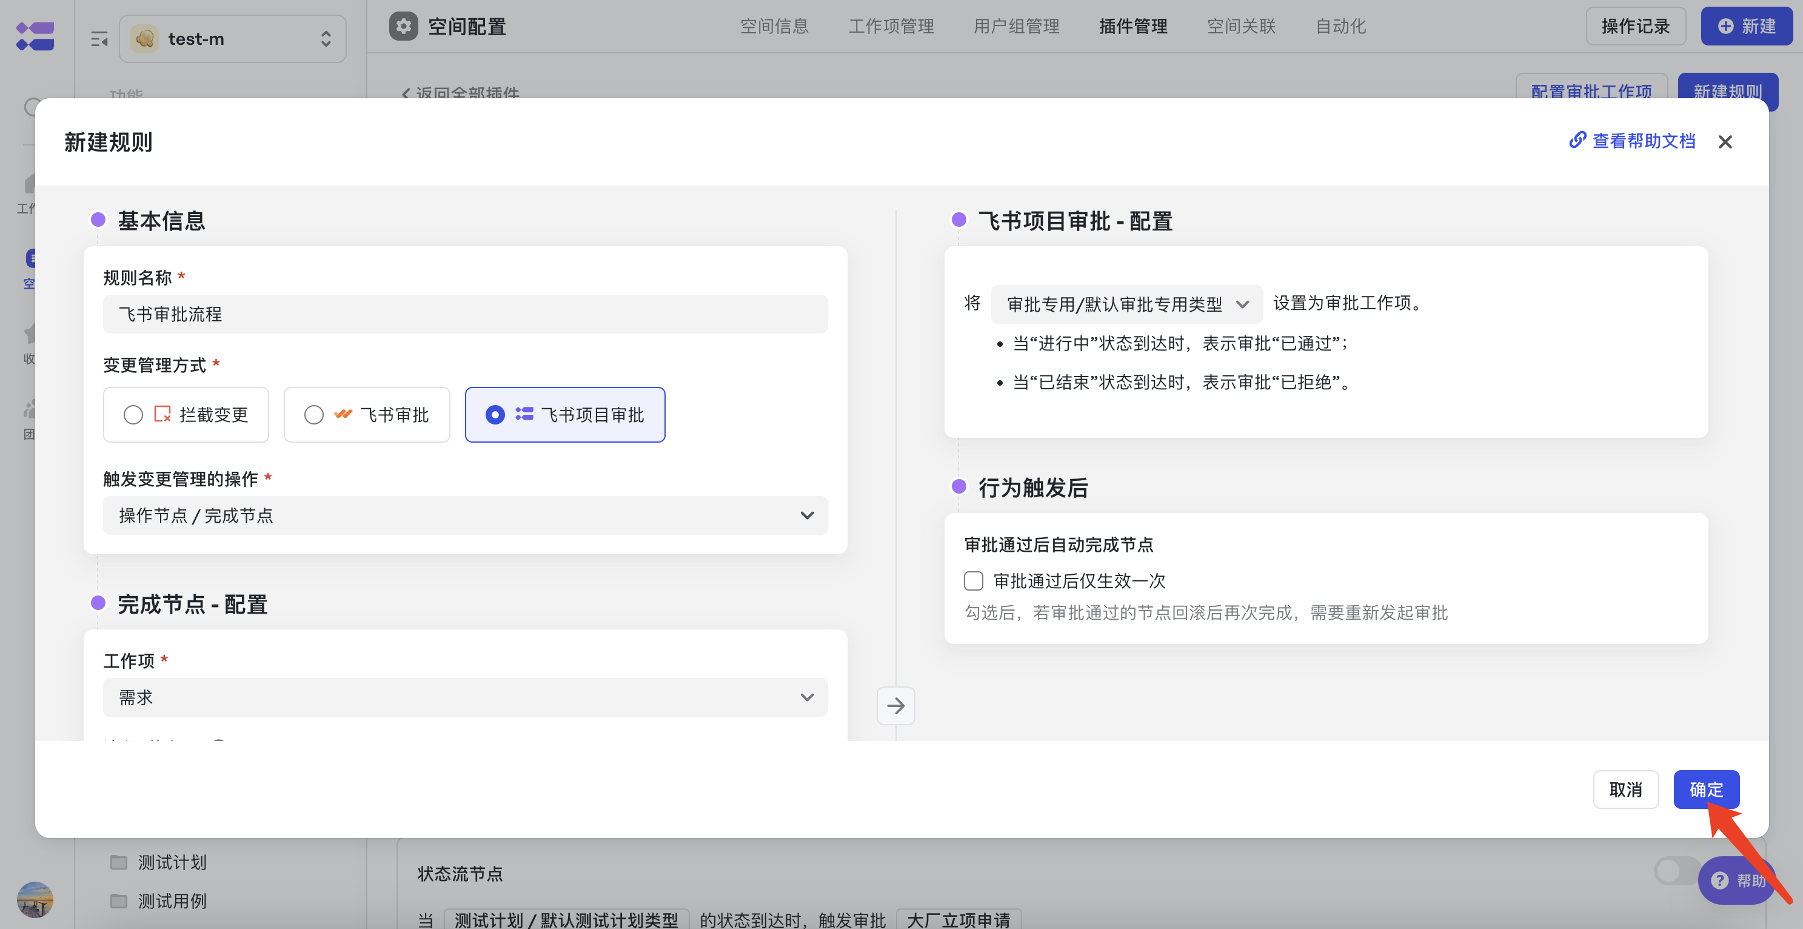
Task: Switch to the 自动化 tab
Action: [1340, 27]
